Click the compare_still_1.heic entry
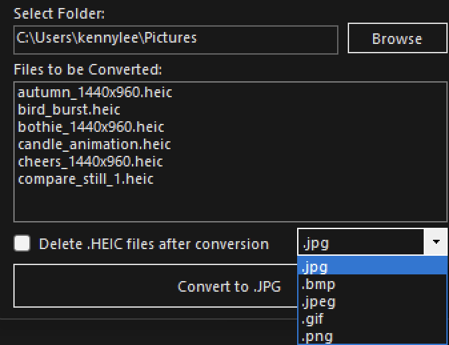The width and height of the screenshot is (449, 345). [86, 178]
